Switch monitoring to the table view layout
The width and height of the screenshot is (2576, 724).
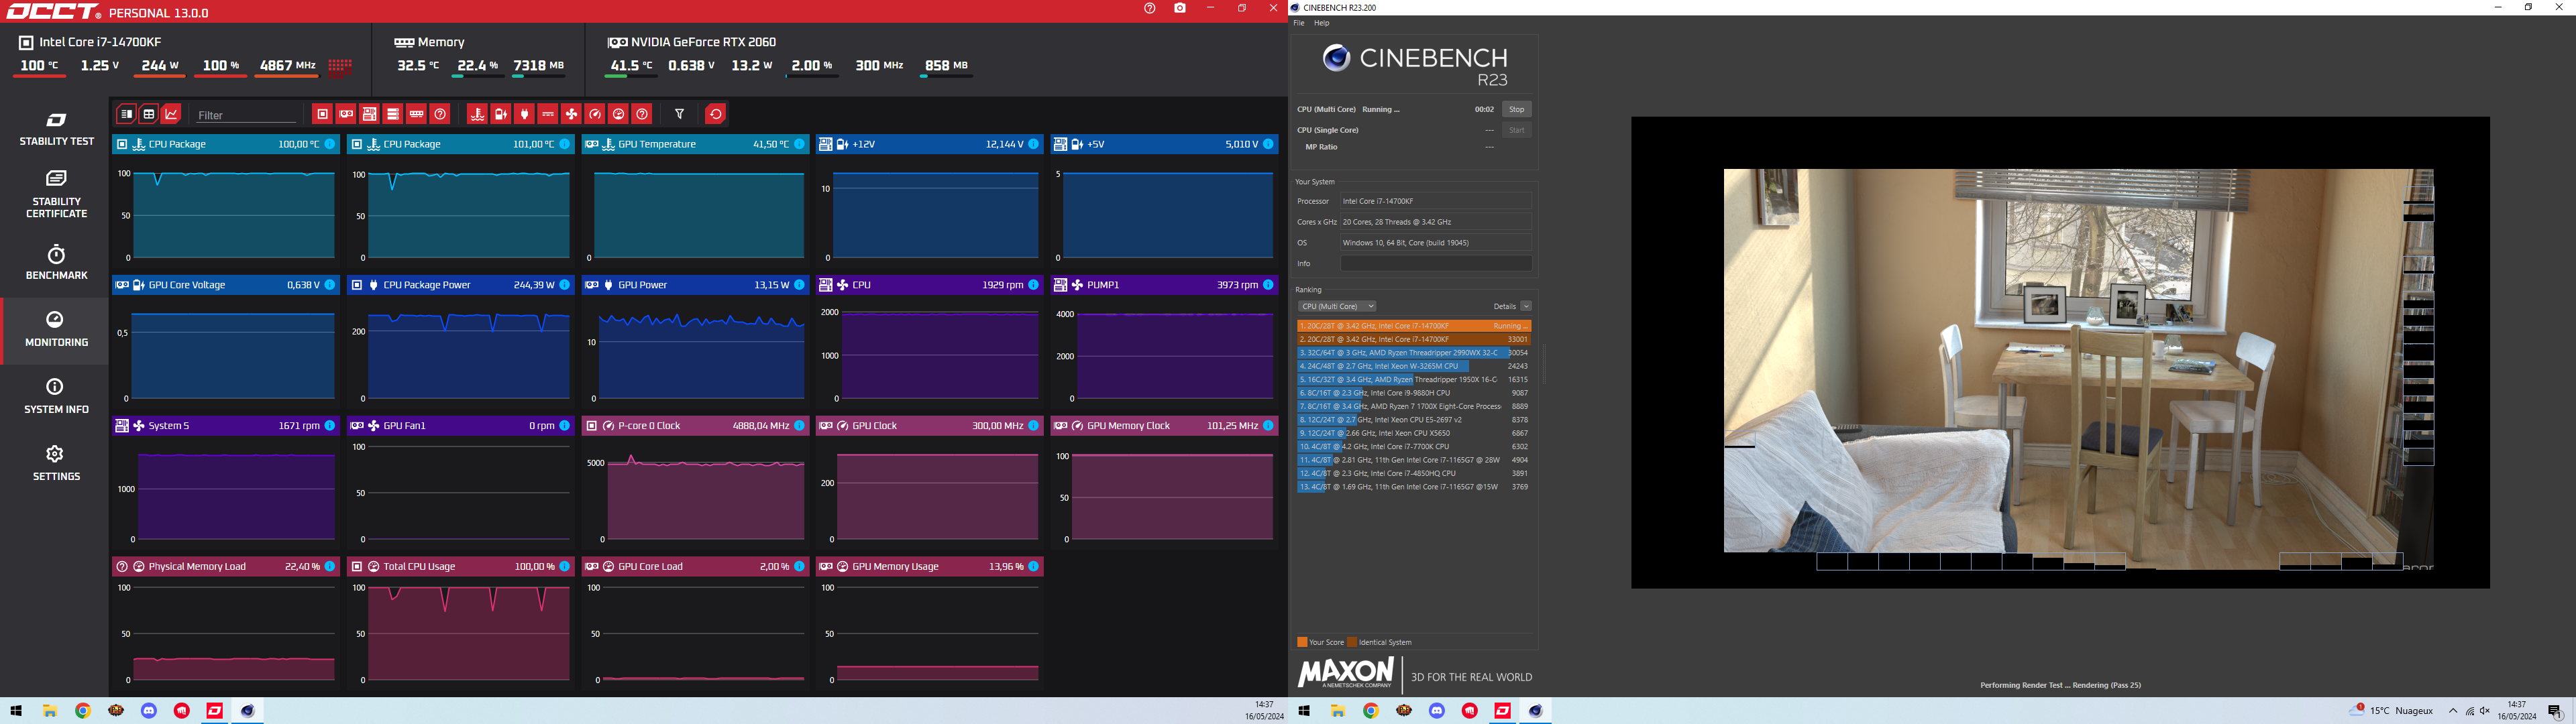coord(149,114)
